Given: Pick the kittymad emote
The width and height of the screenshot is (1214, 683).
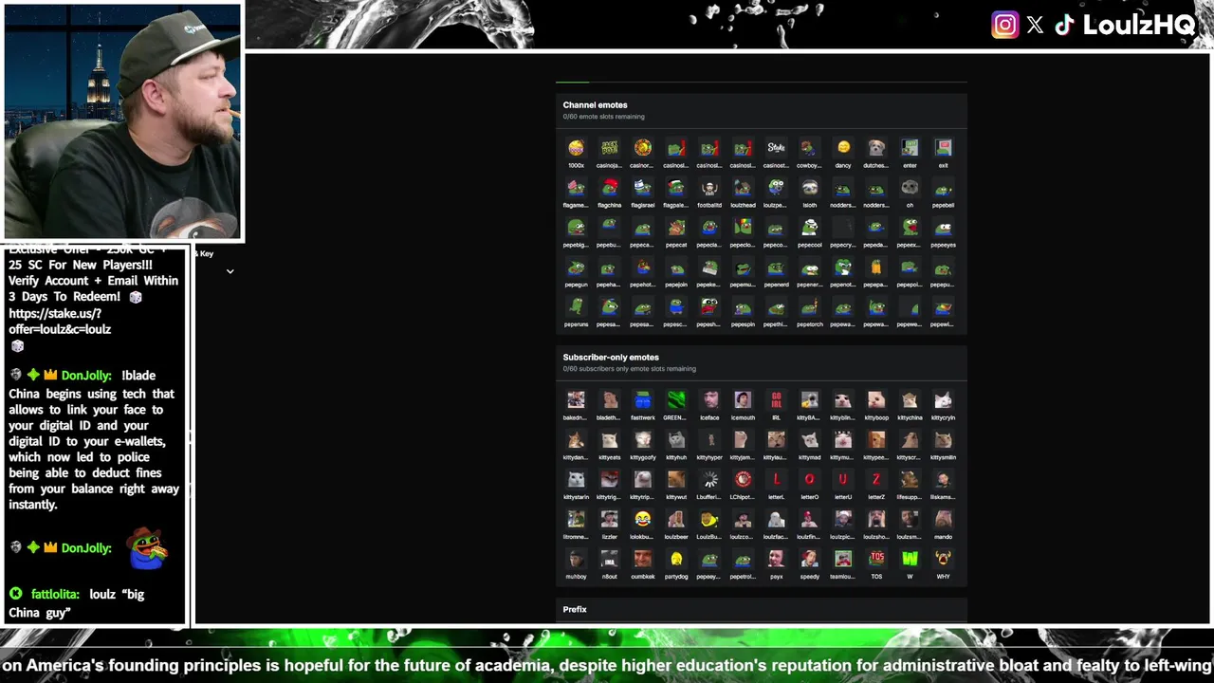Looking at the screenshot, I should [809, 440].
